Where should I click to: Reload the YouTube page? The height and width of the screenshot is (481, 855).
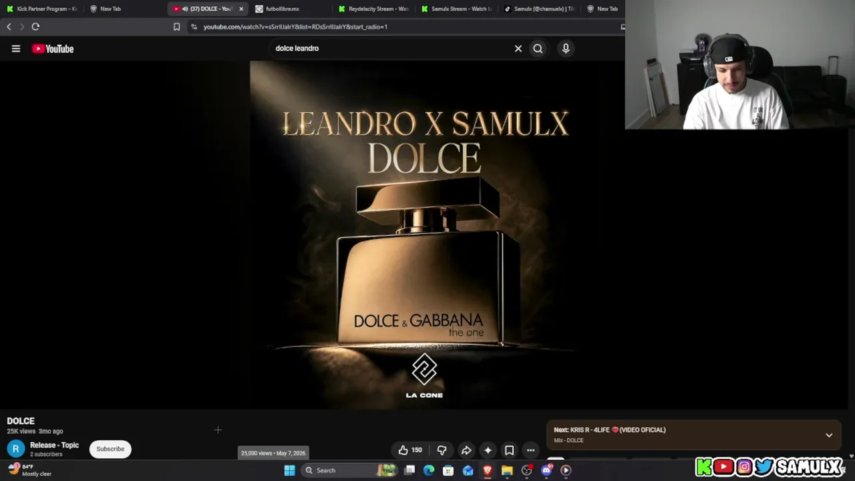35,27
